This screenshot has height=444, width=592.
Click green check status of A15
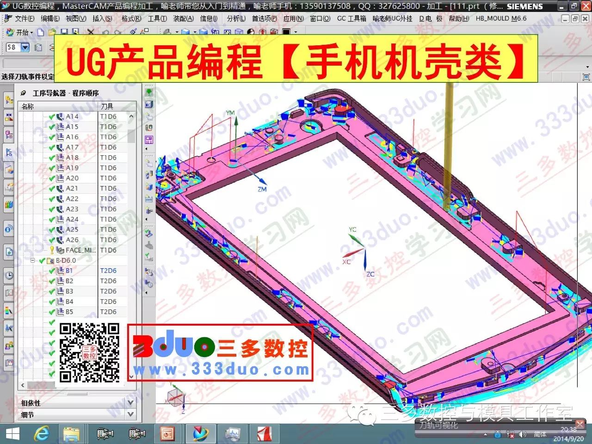52,127
